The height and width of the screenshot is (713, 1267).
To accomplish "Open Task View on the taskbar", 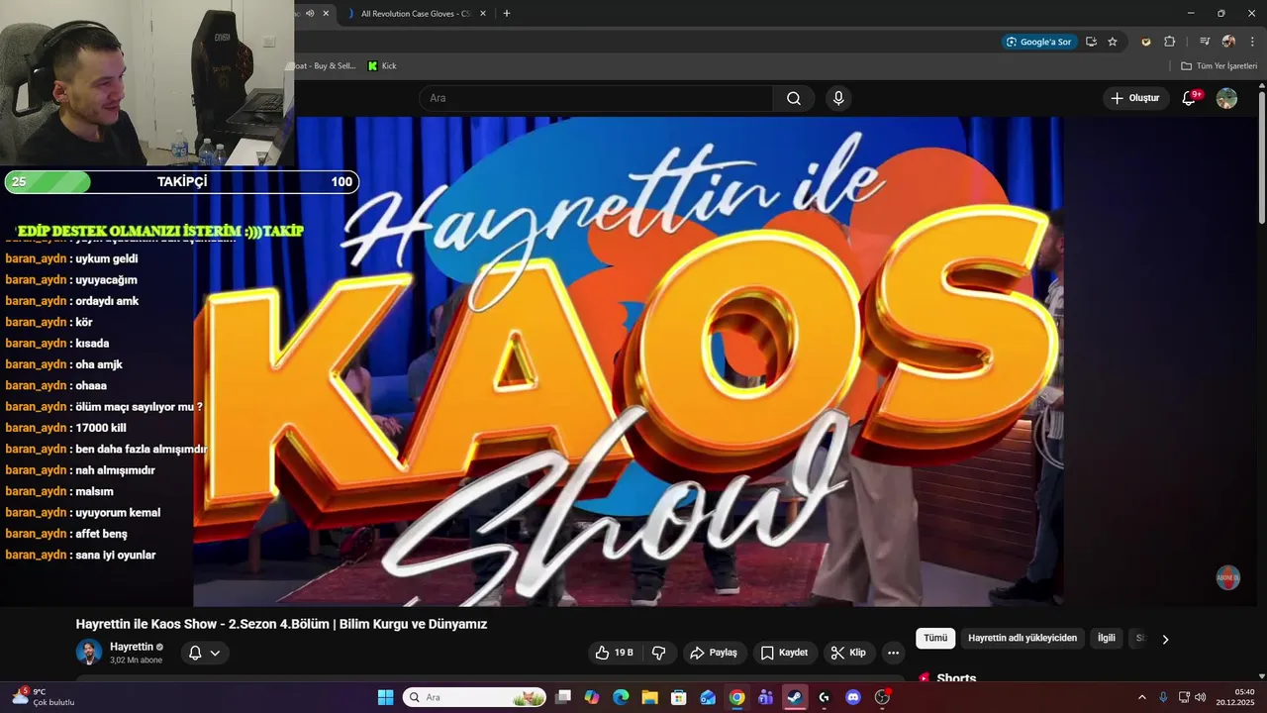I will coord(563,697).
